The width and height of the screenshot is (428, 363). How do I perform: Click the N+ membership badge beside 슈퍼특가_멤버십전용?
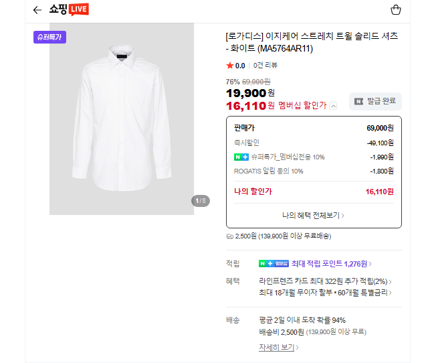(241, 157)
